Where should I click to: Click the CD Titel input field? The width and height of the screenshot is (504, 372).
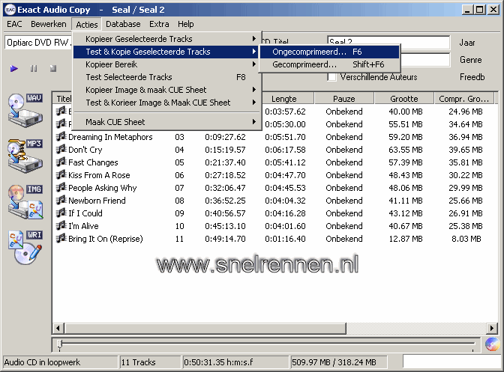pyautogui.click(x=388, y=42)
